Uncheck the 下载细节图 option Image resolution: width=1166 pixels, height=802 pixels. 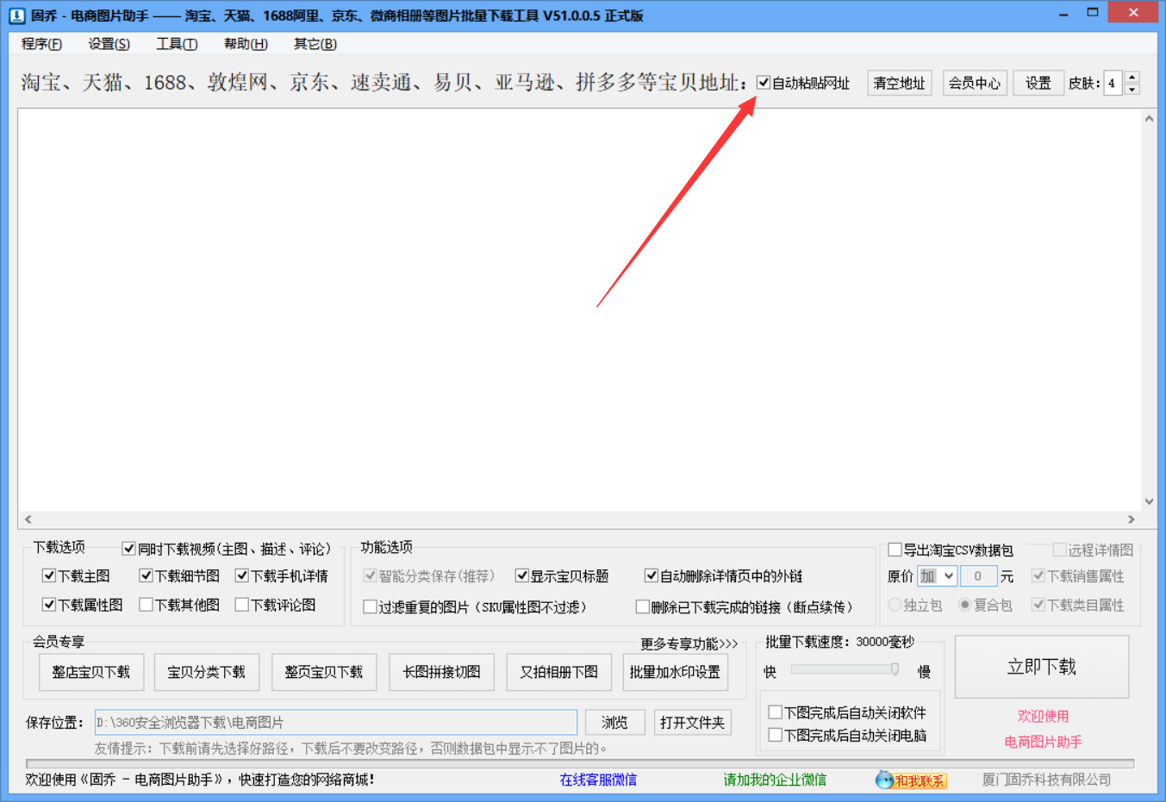pyautogui.click(x=146, y=575)
